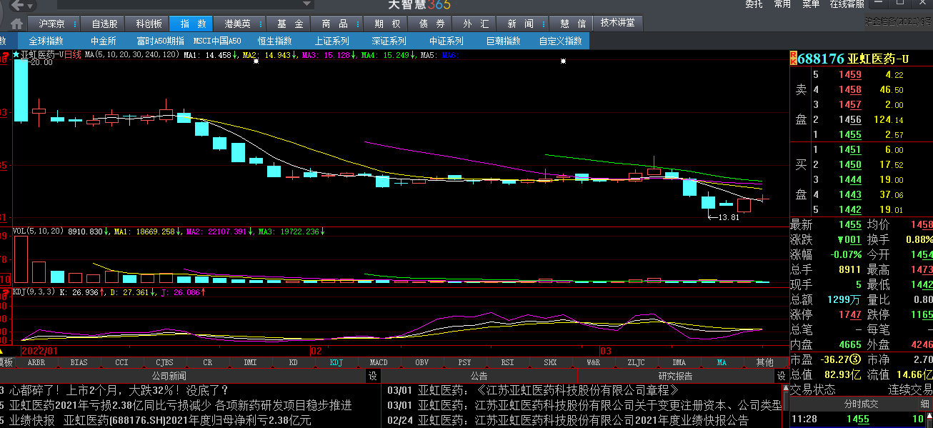Open 在线客服 support
Viewport: 933px width, 428px height.
(x=847, y=4)
